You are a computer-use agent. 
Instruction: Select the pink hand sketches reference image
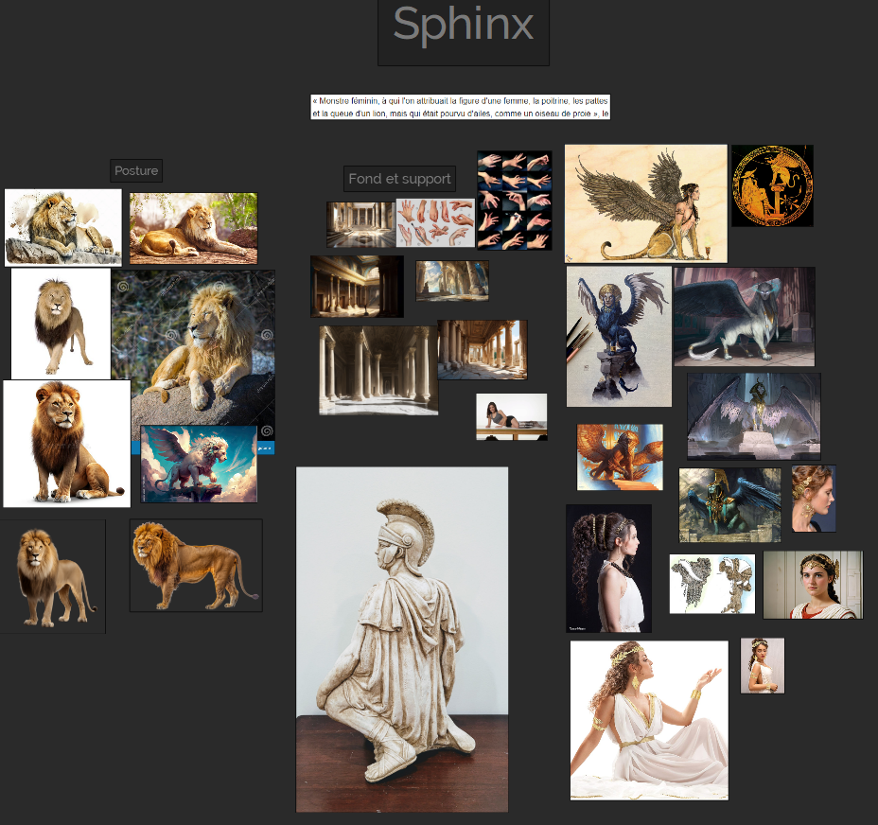pyautogui.click(x=435, y=223)
